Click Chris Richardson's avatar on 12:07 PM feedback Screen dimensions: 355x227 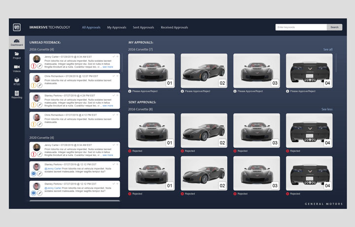point(36,78)
